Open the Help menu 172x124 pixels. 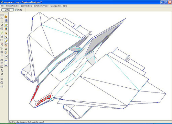65,6
